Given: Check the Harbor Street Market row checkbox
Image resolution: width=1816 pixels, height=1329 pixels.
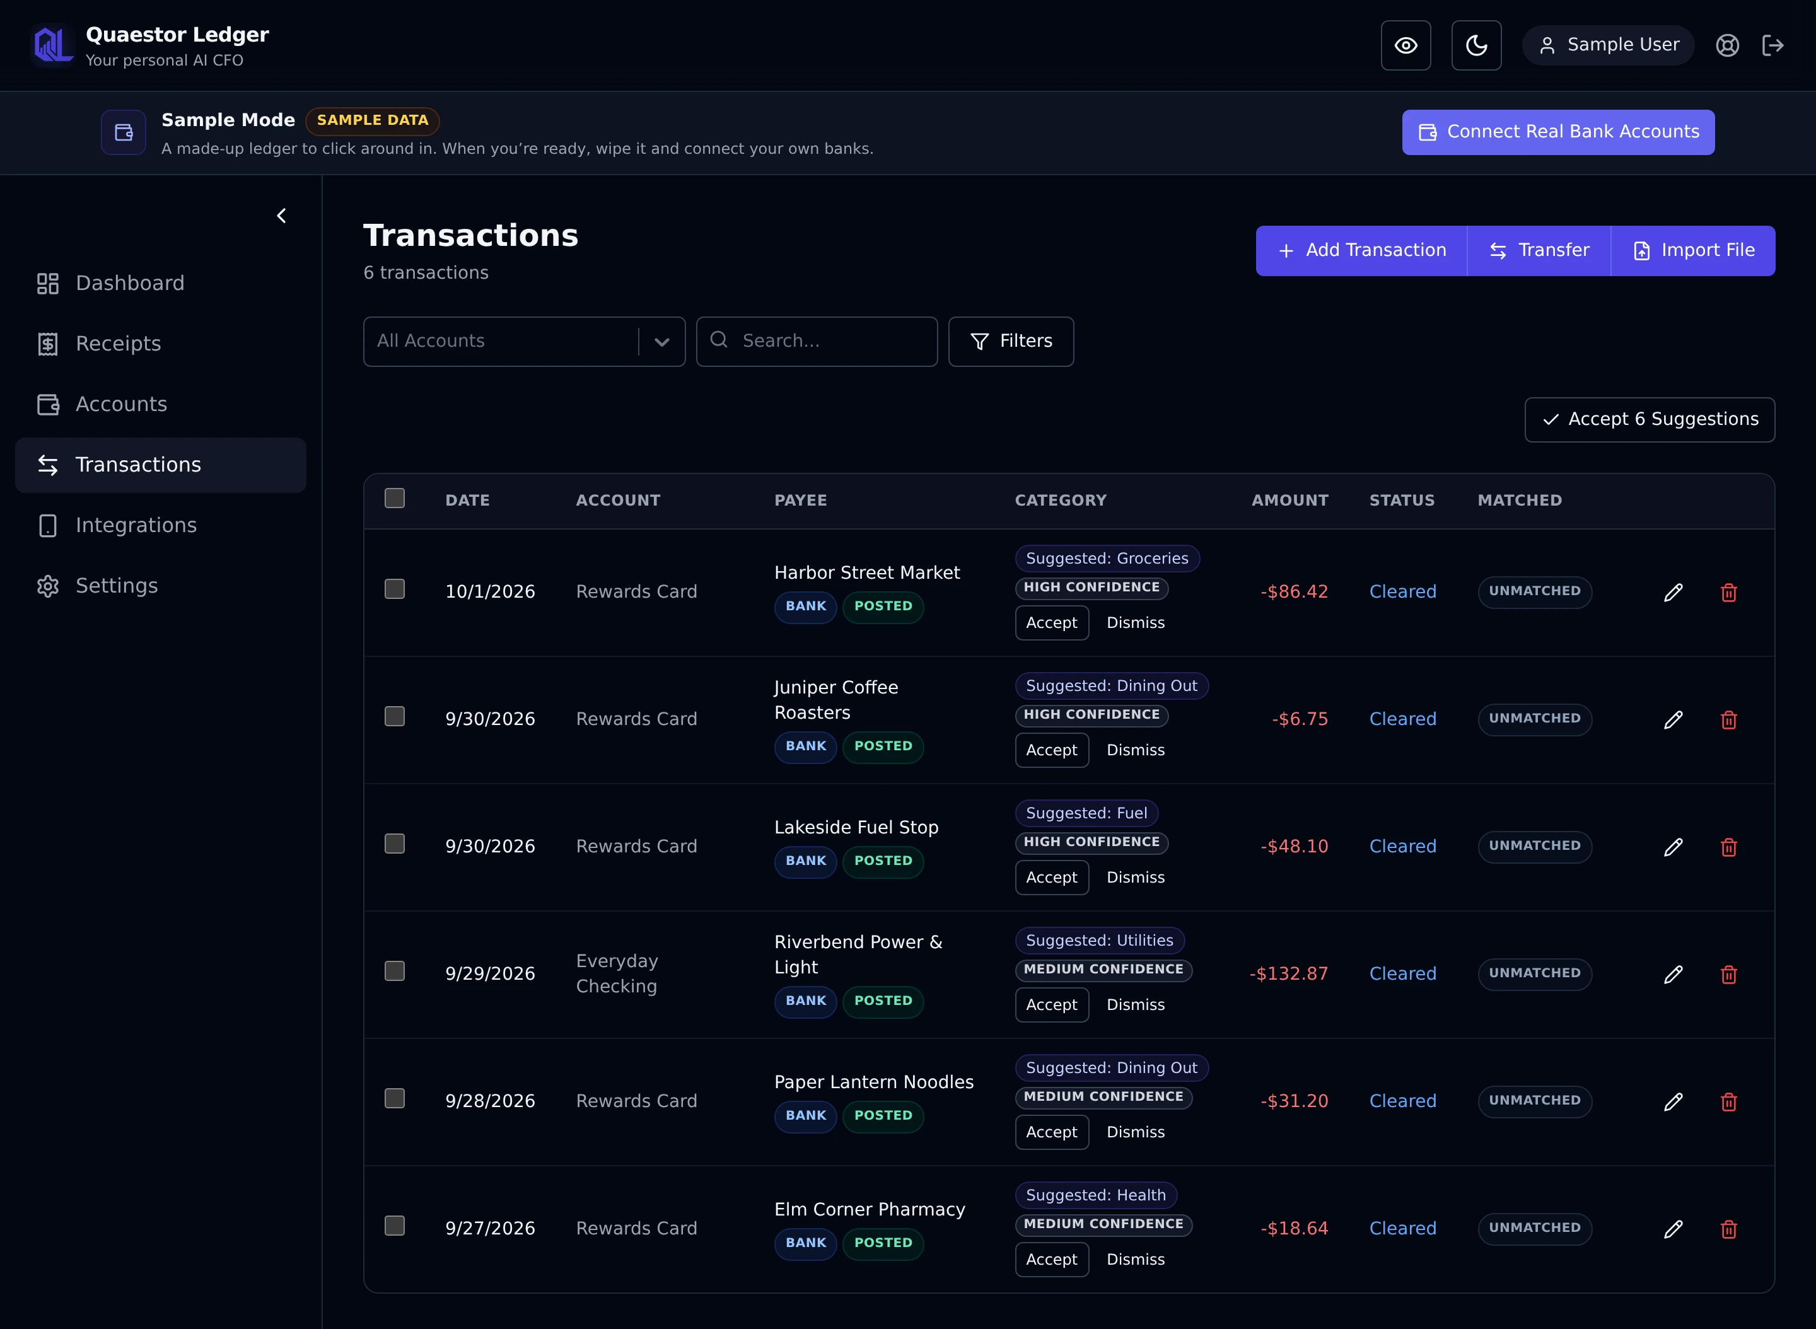Looking at the screenshot, I should 394,589.
